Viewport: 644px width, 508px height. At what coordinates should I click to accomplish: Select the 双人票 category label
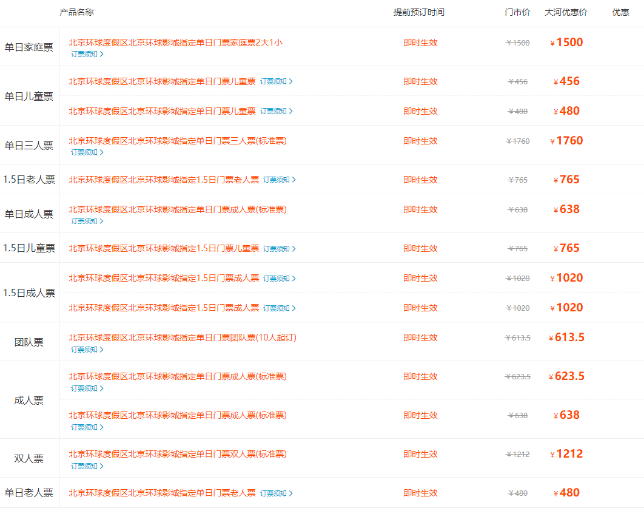click(29, 459)
